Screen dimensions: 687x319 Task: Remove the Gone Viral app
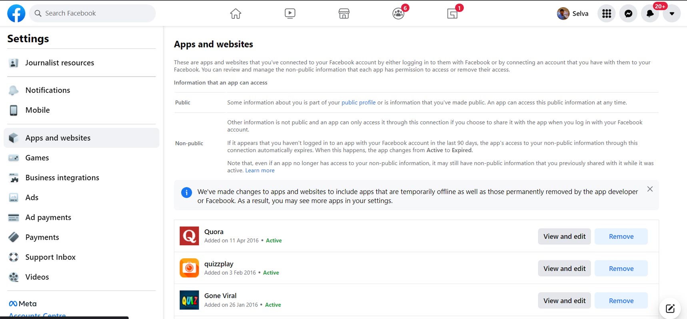click(621, 301)
